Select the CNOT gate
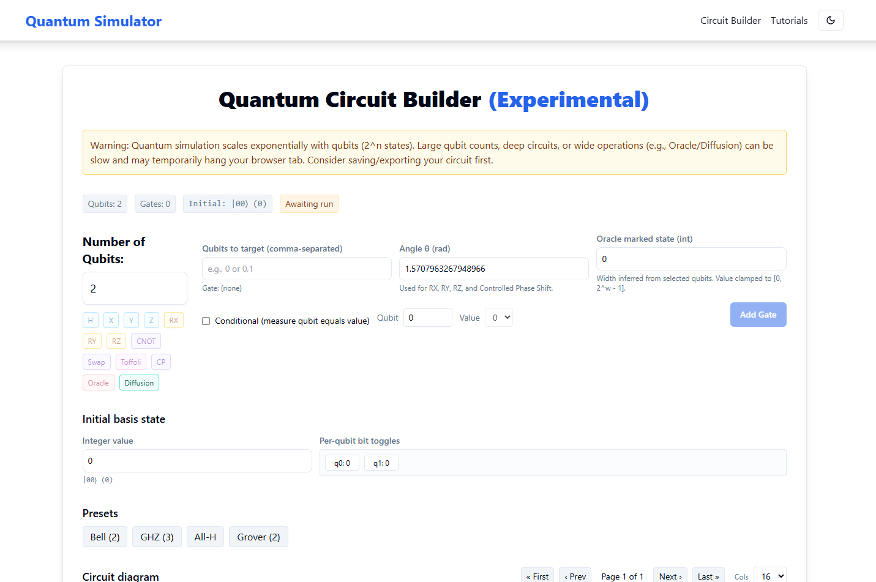Image resolution: width=876 pixels, height=582 pixels. point(146,341)
